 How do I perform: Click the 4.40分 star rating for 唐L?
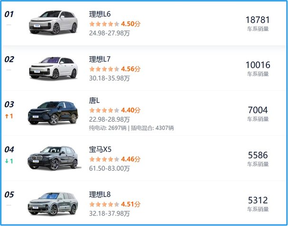coord(115,110)
